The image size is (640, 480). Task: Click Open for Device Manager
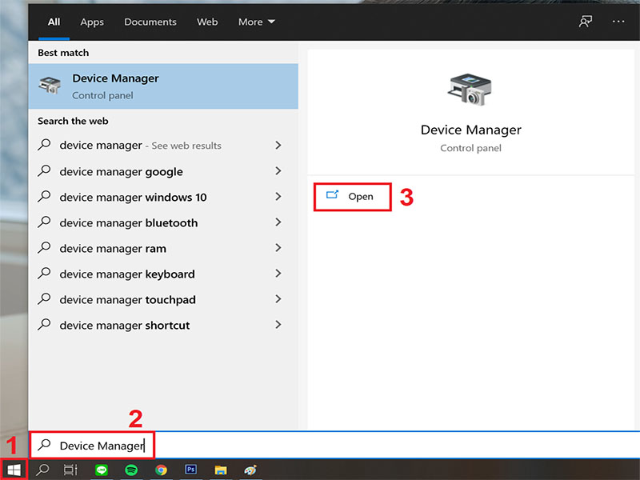[352, 197]
